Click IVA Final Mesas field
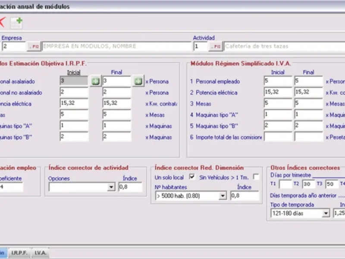 (308, 103)
